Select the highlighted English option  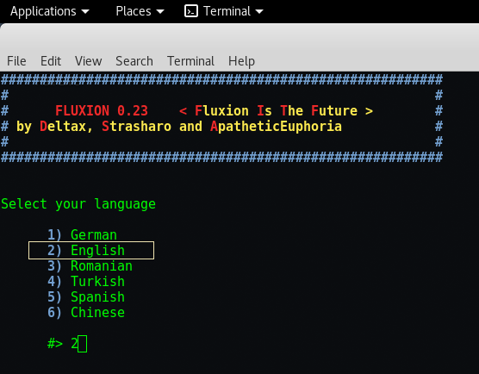91,251
